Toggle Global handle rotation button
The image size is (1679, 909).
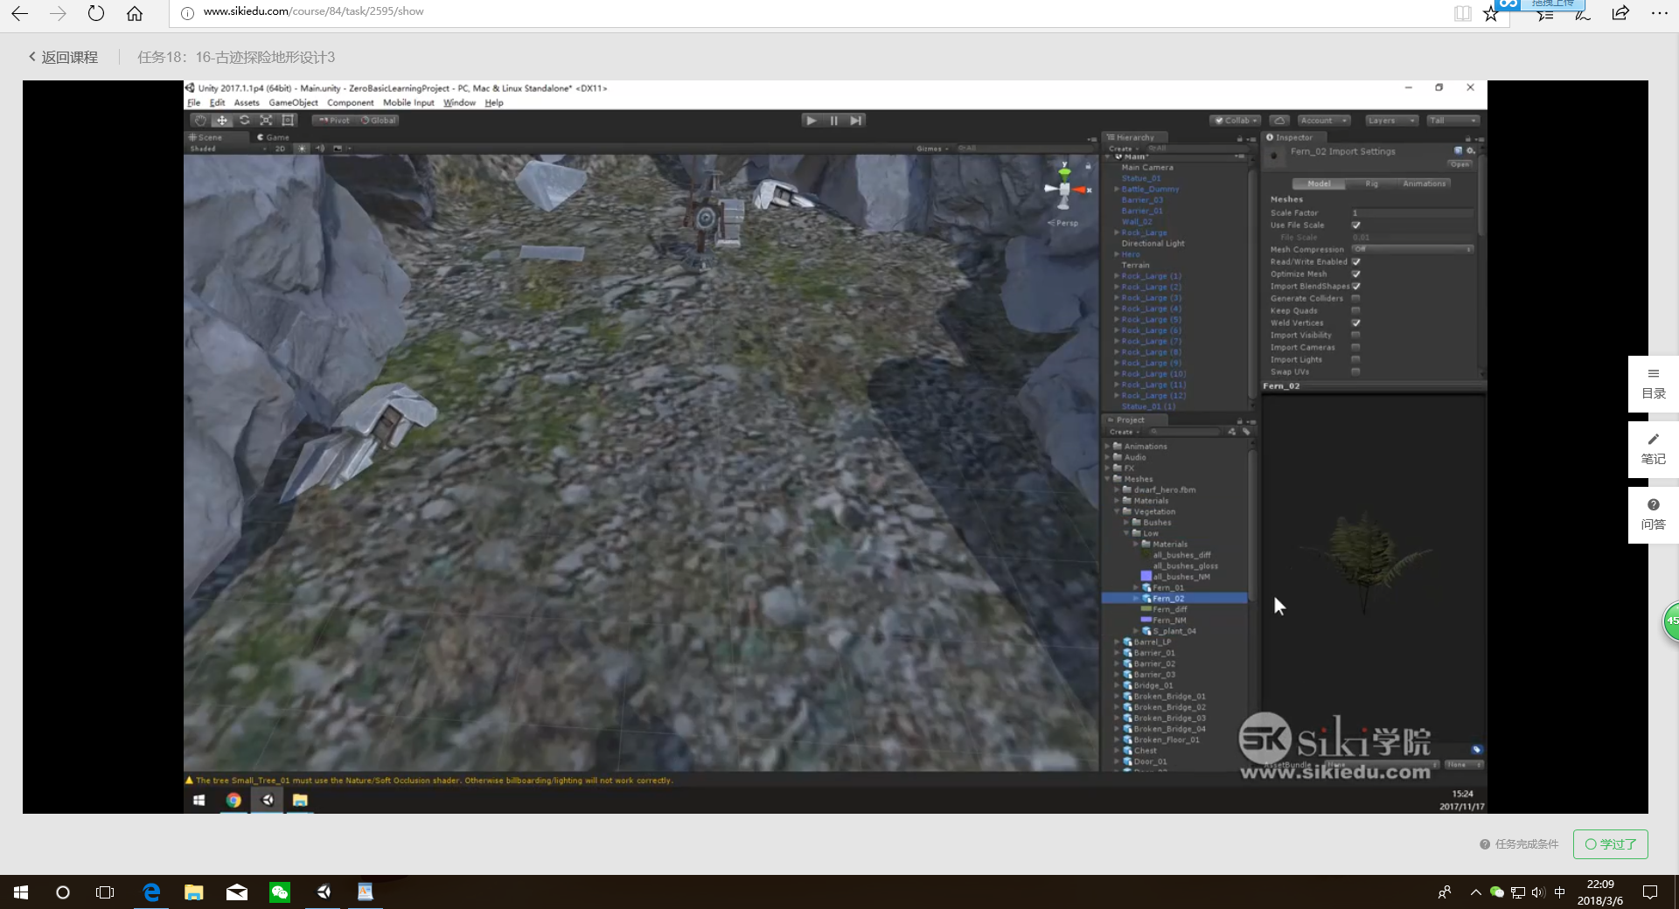(378, 121)
